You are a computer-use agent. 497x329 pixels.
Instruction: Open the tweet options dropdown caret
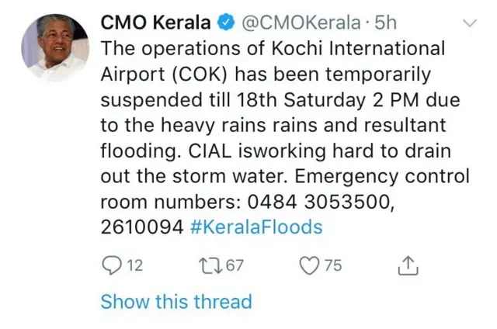(469, 24)
